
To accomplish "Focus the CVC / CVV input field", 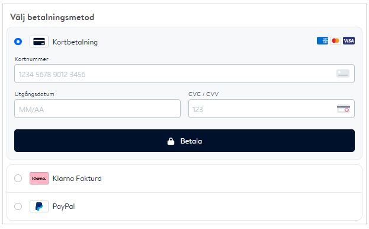I will [272, 109].
